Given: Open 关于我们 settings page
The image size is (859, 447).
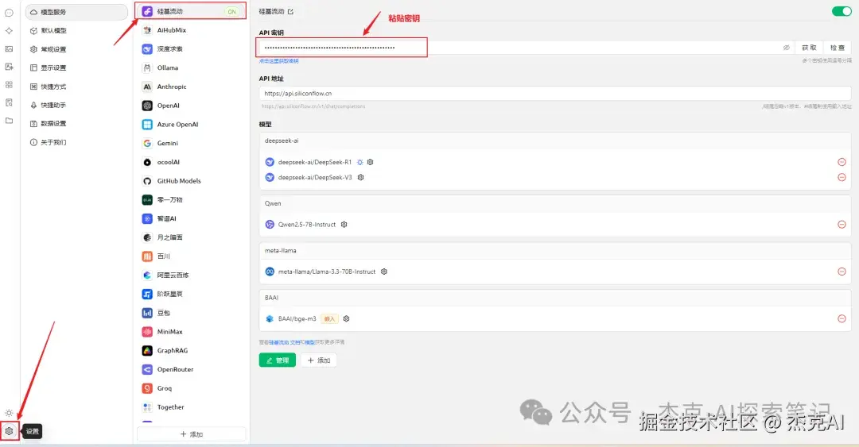Looking at the screenshot, I should coord(76,142).
